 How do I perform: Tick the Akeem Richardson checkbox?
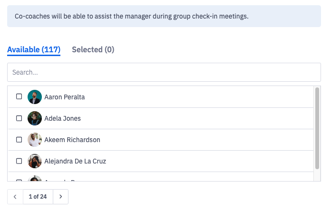[x=19, y=140]
